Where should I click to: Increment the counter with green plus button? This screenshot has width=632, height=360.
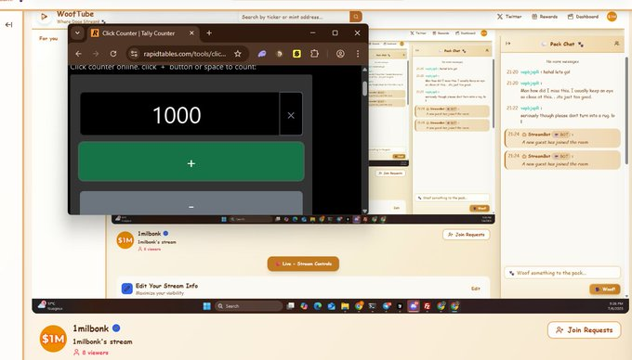click(191, 161)
